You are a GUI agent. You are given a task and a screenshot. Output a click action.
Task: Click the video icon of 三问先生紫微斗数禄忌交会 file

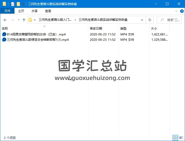4,39
